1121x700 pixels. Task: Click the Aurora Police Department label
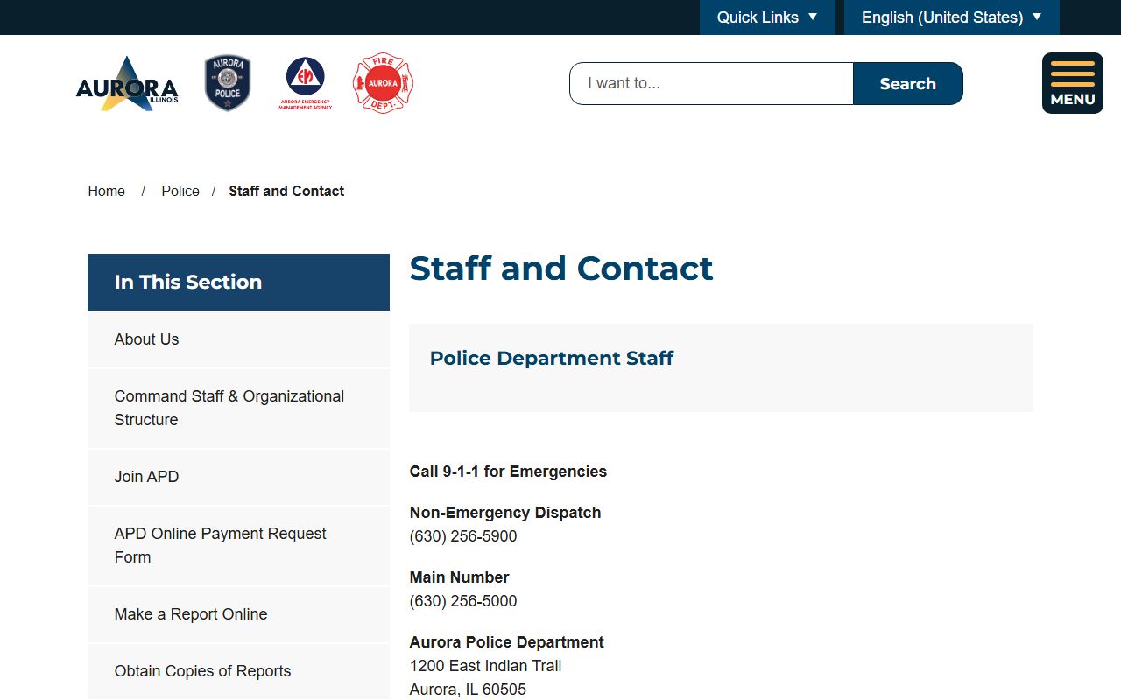(x=507, y=642)
